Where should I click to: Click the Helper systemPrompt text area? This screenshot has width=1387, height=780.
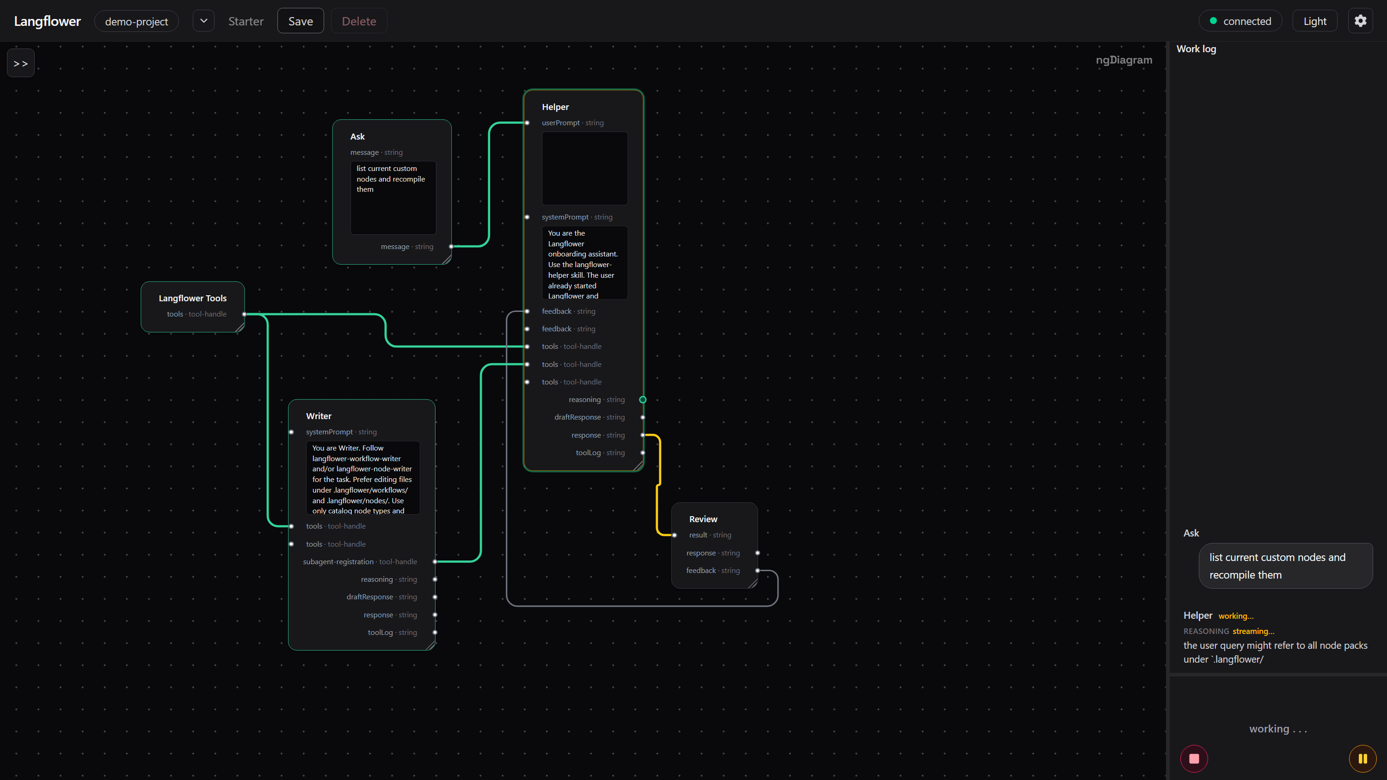(584, 262)
